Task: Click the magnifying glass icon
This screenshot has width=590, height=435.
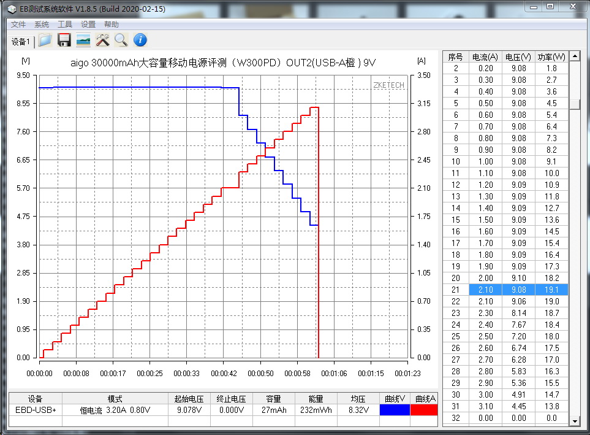Action: pyautogui.click(x=121, y=40)
